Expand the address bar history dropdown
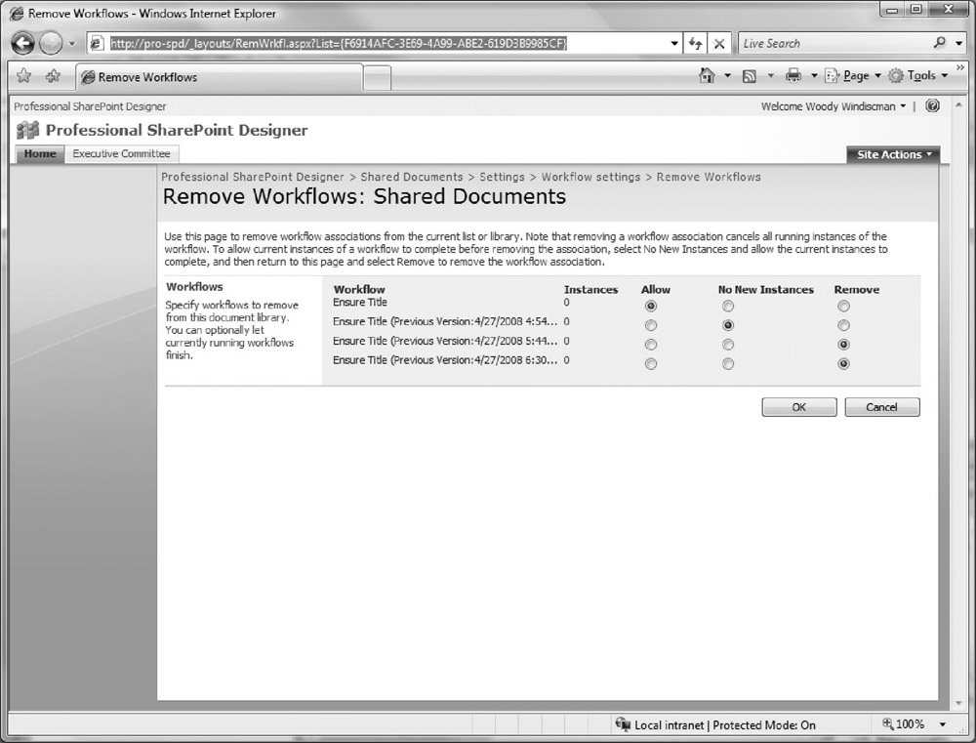The height and width of the screenshot is (743, 976). click(674, 44)
